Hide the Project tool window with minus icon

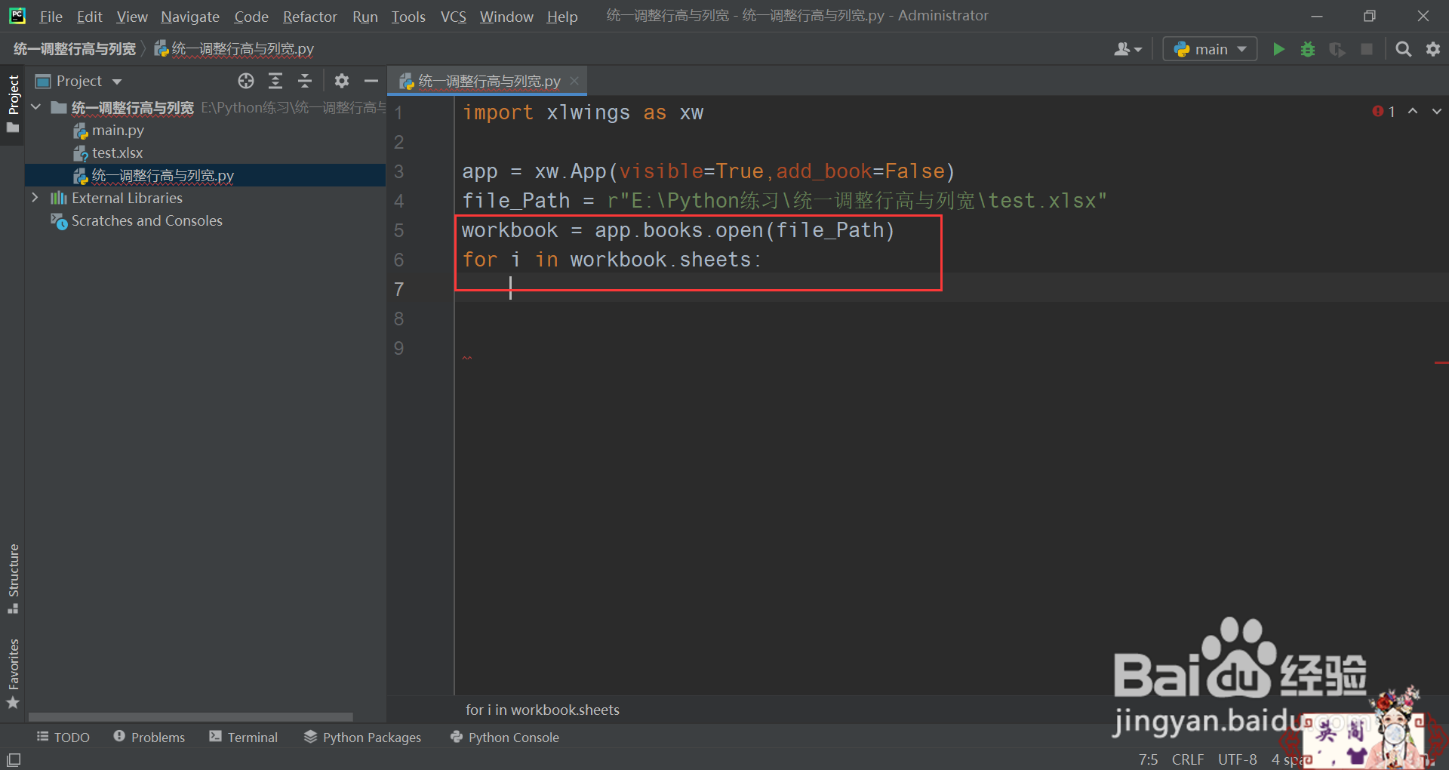[370, 80]
